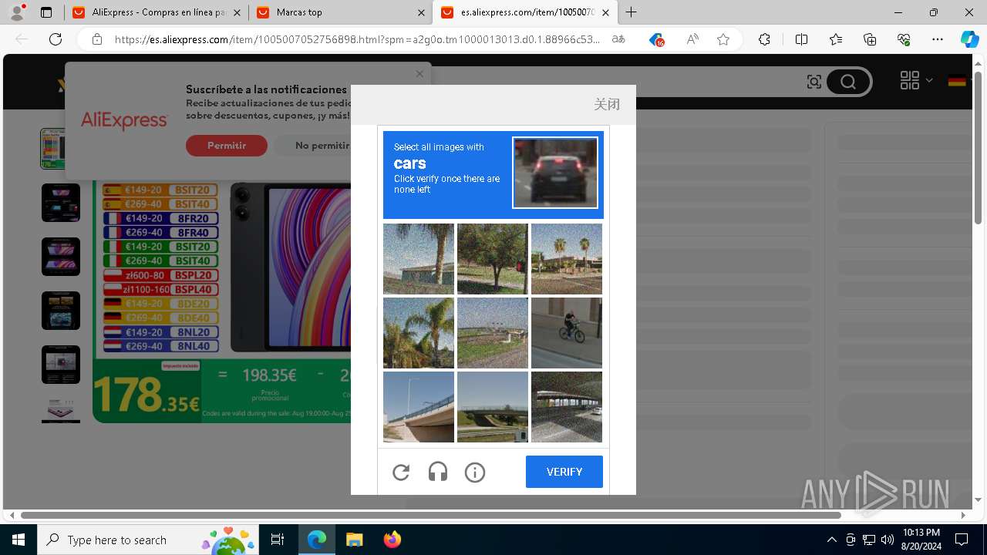Open a new browser tab
Viewport: 987px width, 555px height.
632,12
